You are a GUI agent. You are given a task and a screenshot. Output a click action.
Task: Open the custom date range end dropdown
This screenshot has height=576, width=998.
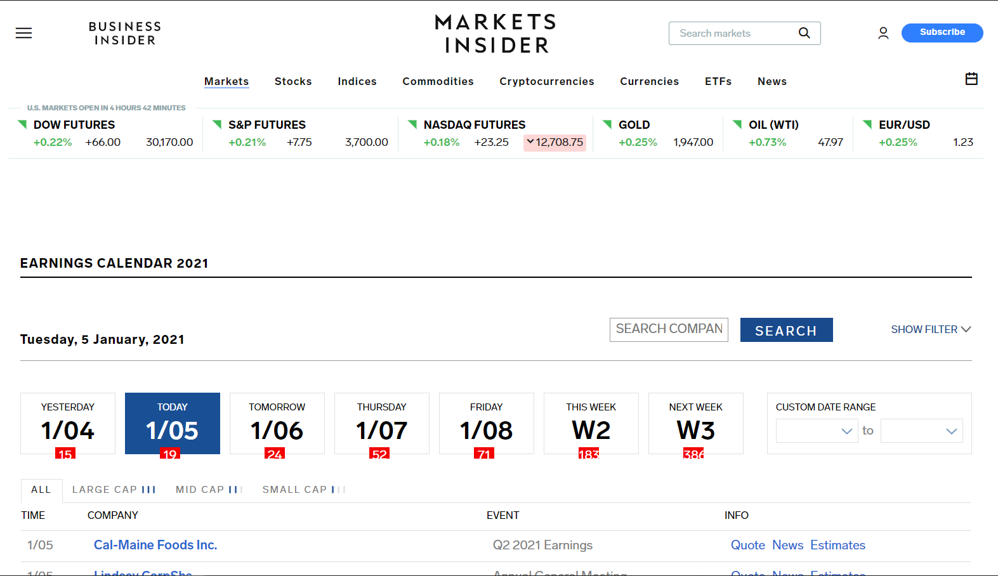(922, 431)
